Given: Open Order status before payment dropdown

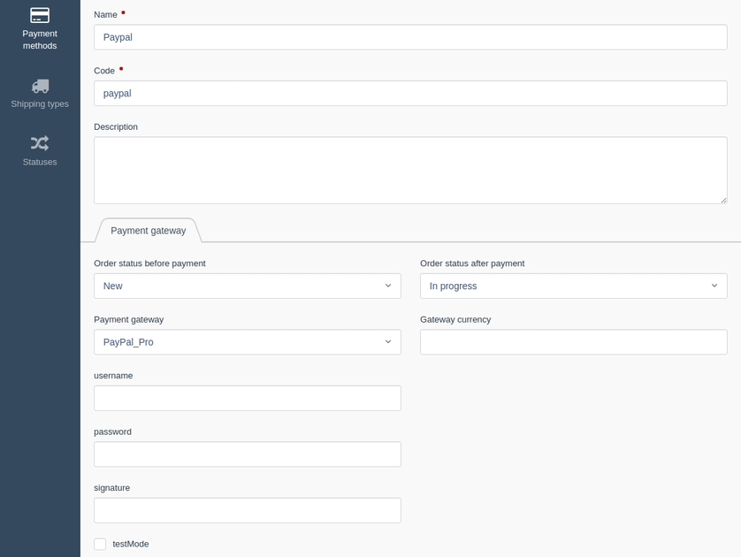Looking at the screenshot, I should (248, 286).
